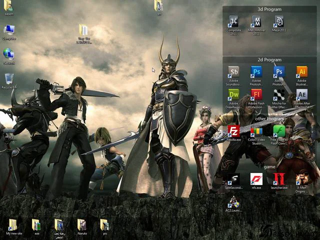
Task: Click the 3d Program fence title
Action: point(269,9)
